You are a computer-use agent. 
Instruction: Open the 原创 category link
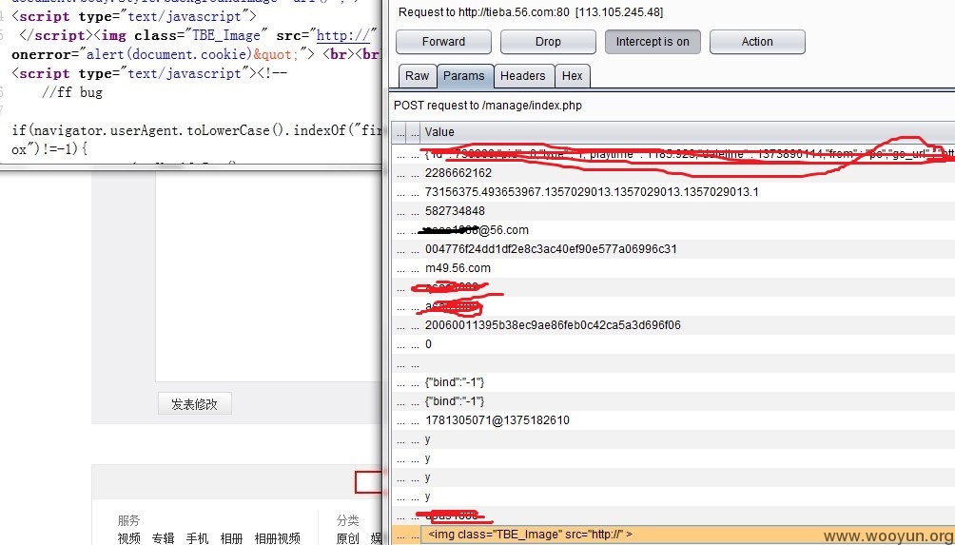pyautogui.click(x=348, y=538)
